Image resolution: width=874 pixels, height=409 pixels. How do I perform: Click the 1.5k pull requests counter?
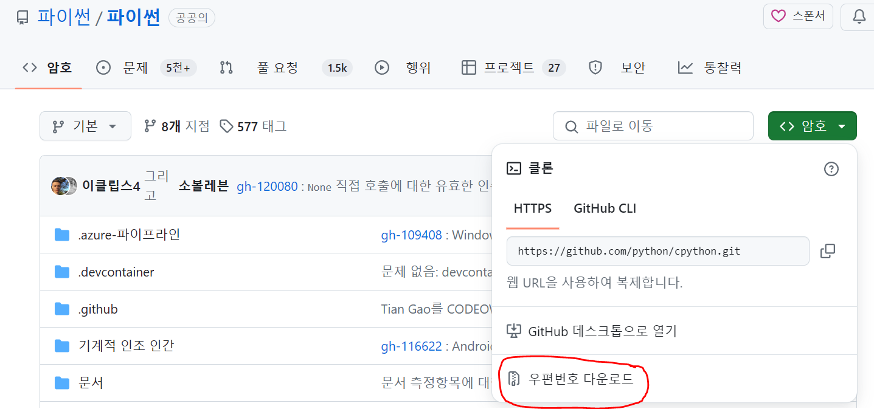tap(337, 67)
